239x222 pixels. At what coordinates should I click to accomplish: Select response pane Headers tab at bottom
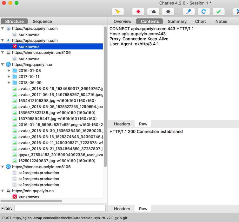pyautogui.click(x=122, y=209)
